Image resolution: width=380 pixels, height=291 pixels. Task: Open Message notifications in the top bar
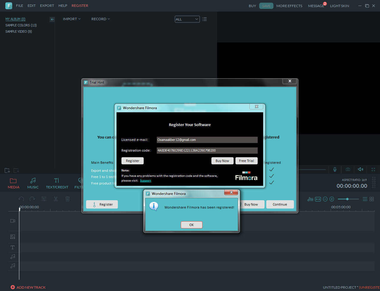tap(316, 6)
